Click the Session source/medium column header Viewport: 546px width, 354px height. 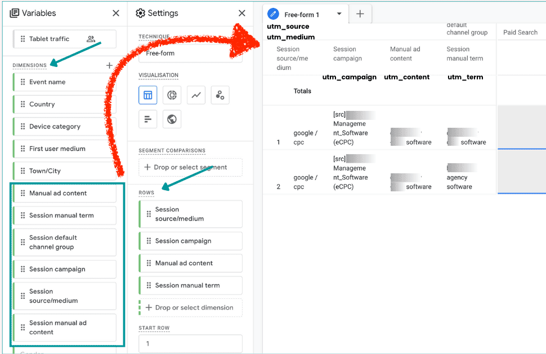point(293,59)
